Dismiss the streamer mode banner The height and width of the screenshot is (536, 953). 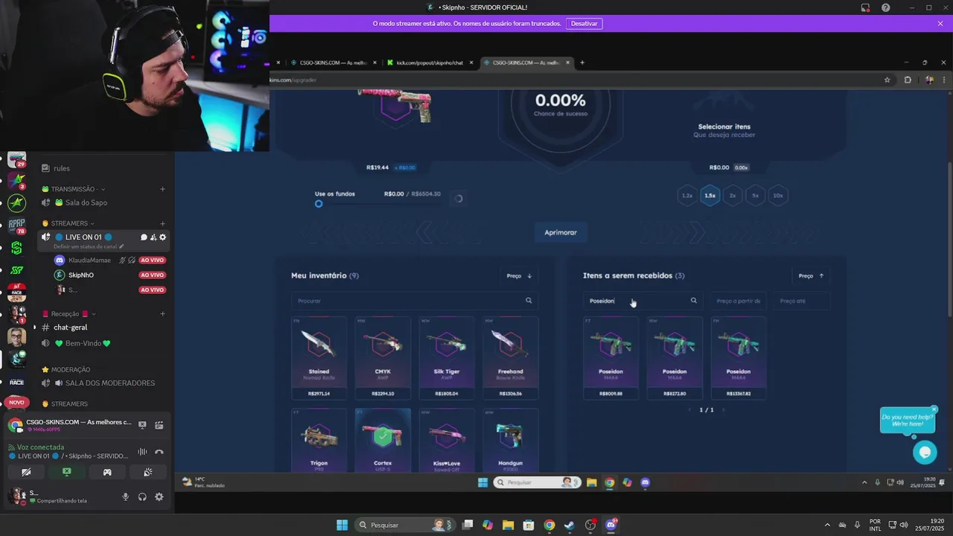pos(940,24)
